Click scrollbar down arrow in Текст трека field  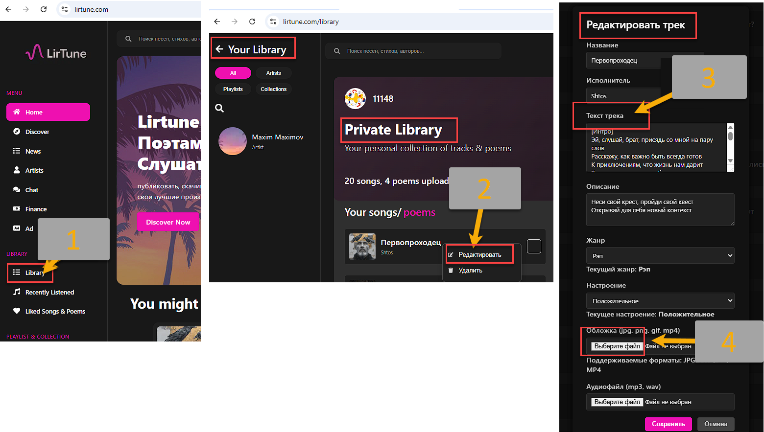(x=730, y=161)
